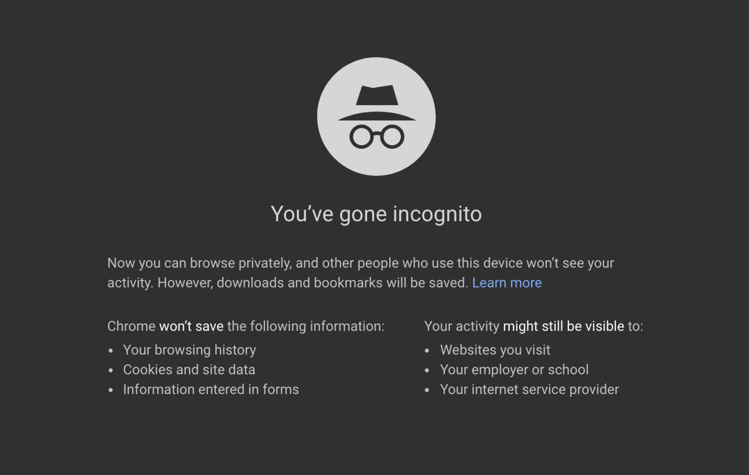
Task: Click the bullet beside Information entered in forms
Action: [112, 390]
